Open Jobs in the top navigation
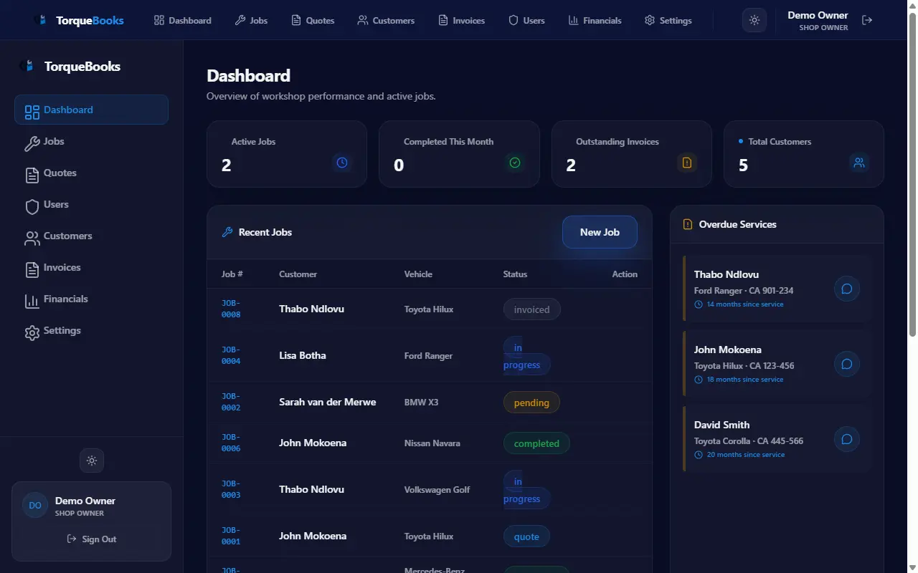The width and height of the screenshot is (918, 573). point(251,20)
